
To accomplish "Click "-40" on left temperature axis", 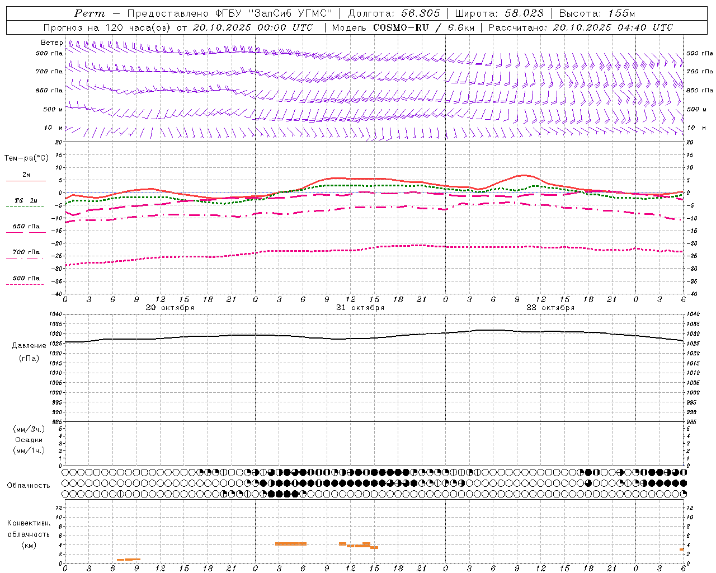I will point(58,294).
